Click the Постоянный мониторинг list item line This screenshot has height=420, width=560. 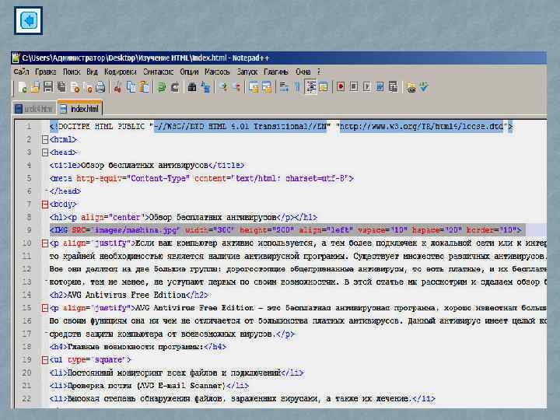click(177, 373)
